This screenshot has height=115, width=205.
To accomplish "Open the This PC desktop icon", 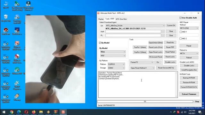I will (x=6, y=5).
